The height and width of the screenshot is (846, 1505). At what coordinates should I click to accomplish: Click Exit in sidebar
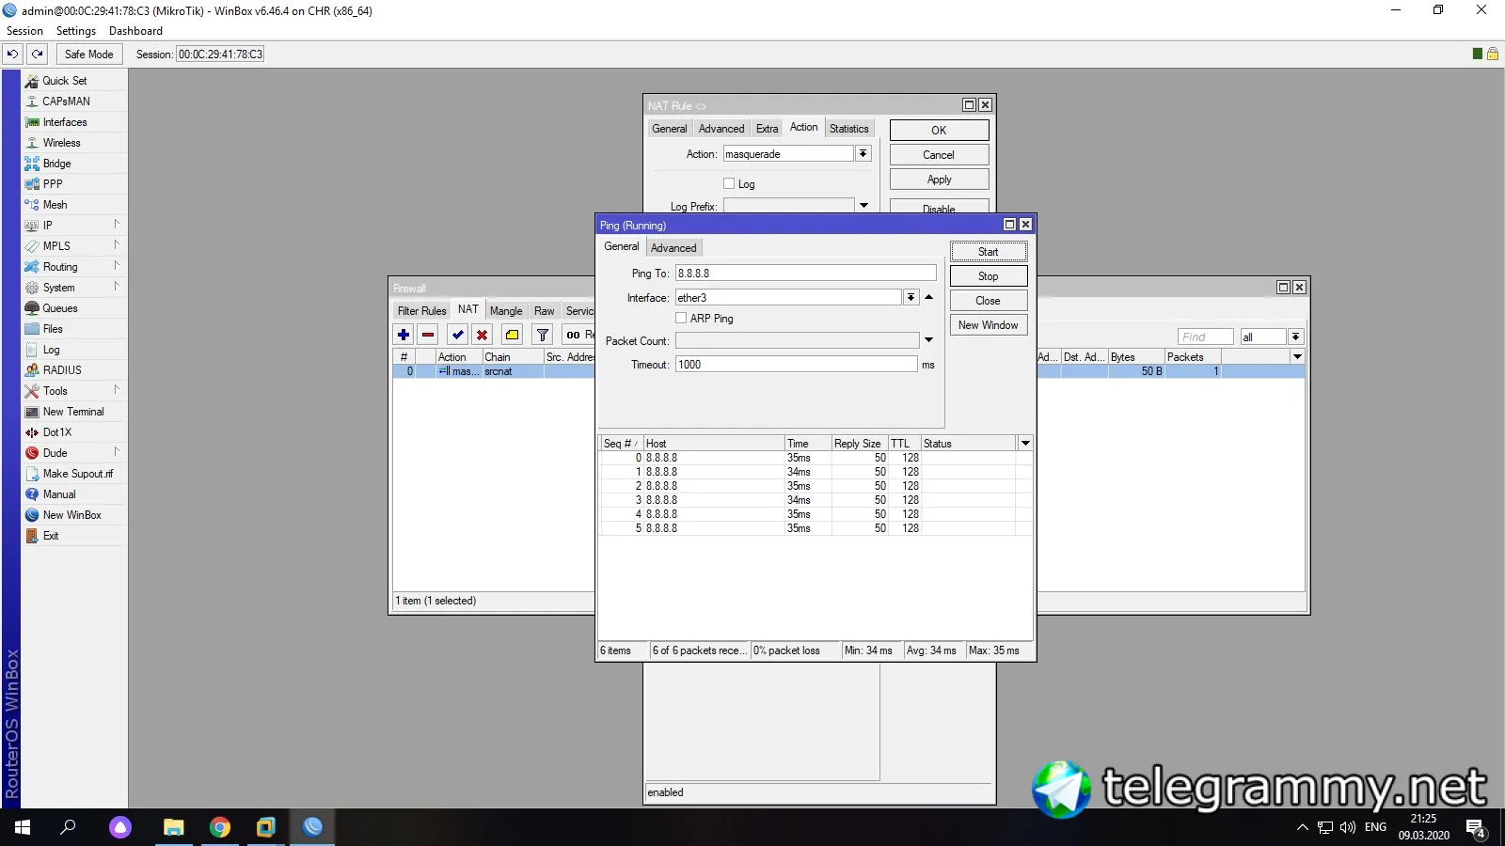point(51,536)
